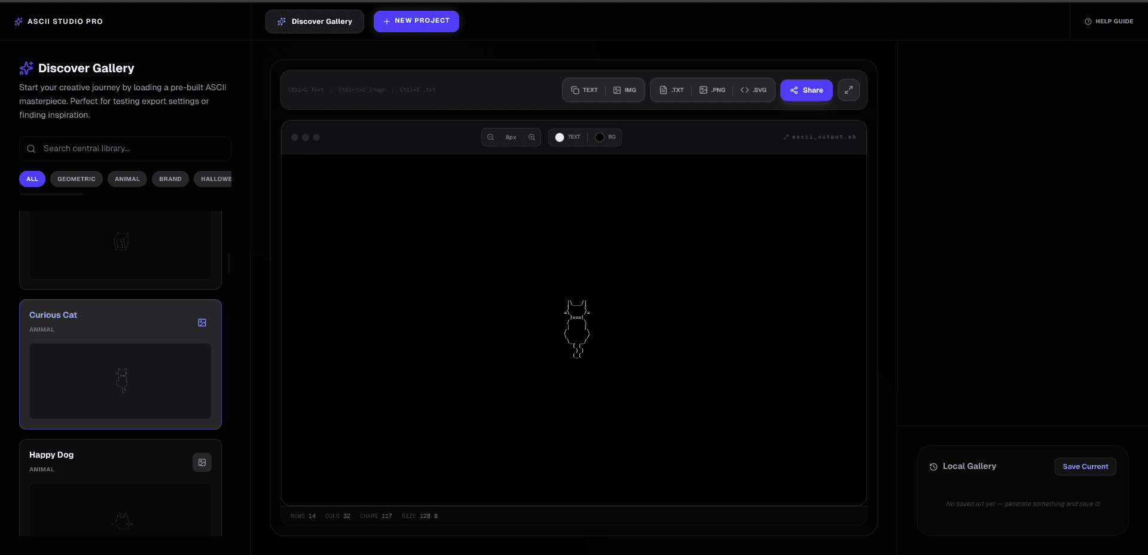Load the Happy Dog image icon

[202, 462]
